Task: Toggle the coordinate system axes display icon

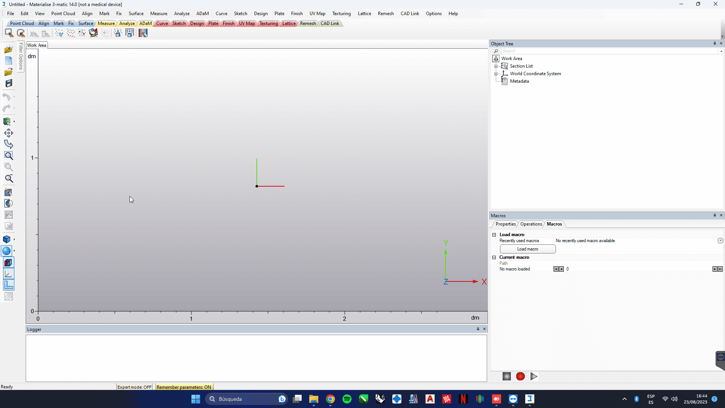Action: click(x=8, y=274)
